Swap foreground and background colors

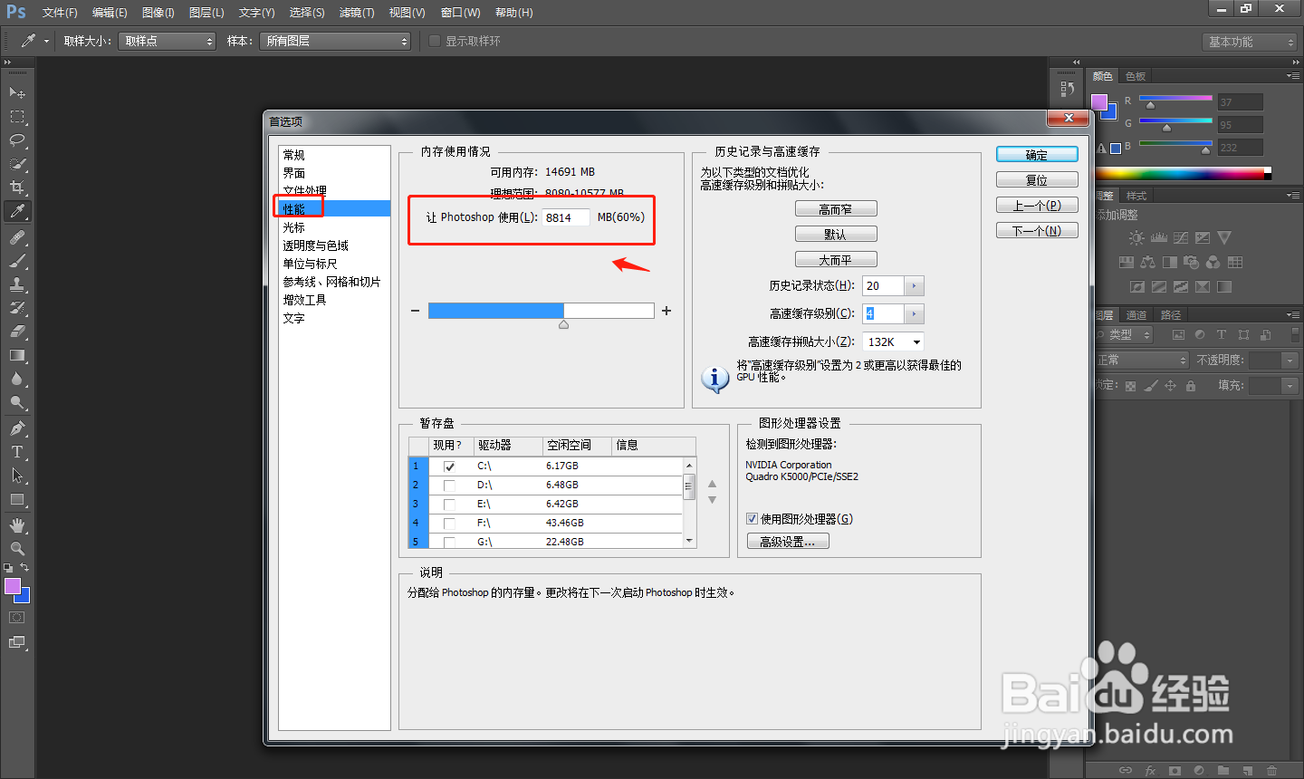(24, 567)
